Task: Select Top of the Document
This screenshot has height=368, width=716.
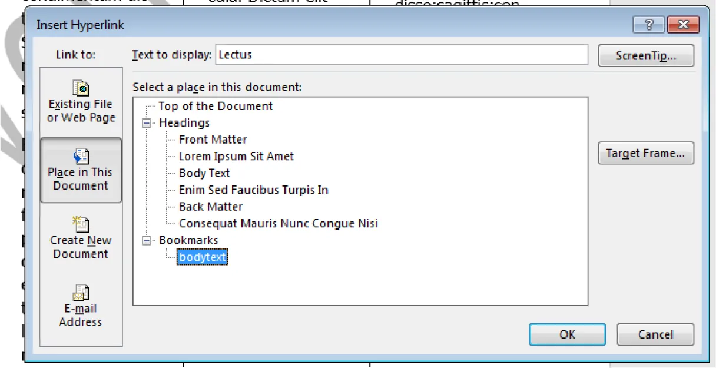Action: (214, 105)
